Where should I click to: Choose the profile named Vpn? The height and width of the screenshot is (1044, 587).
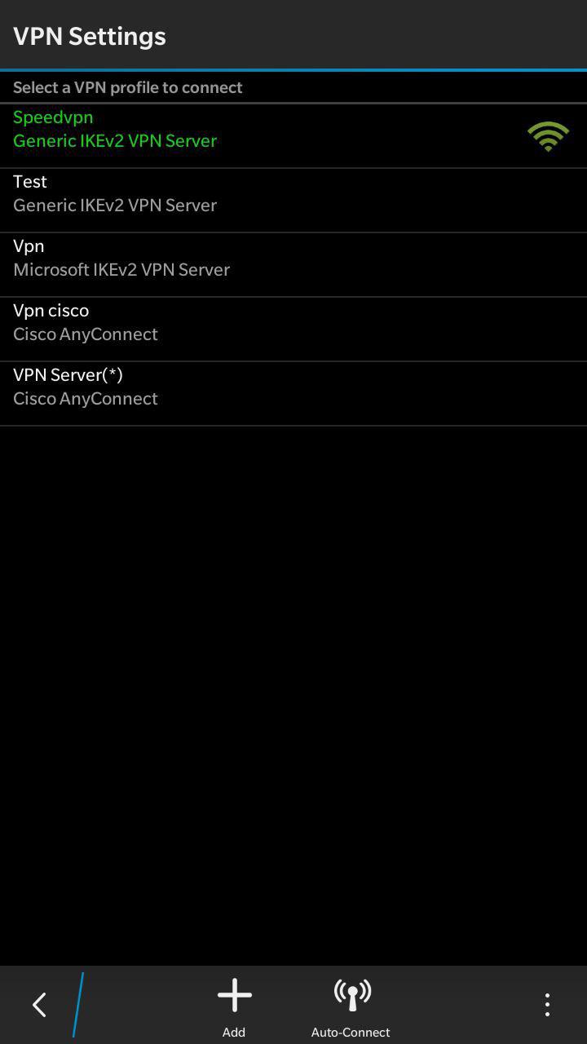coord(29,246)
